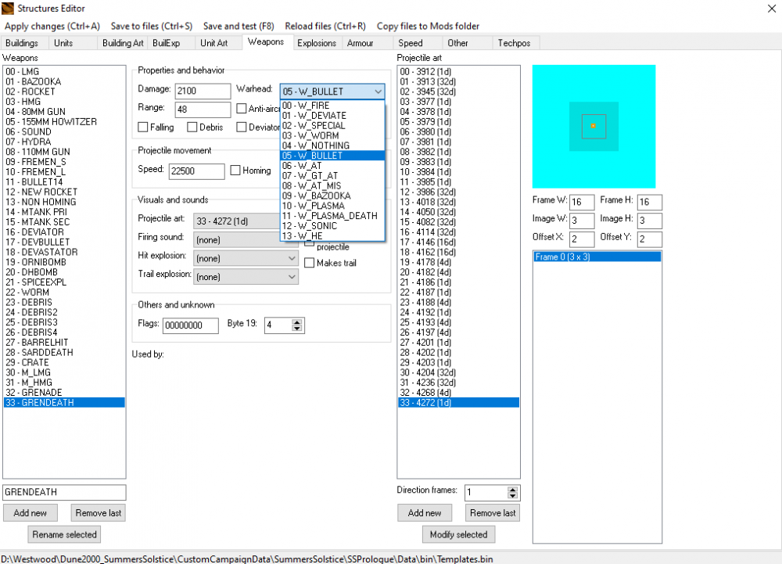Toggle the Debris checkbox
This screenshot has width=782, height=564.
coord(192,128)
